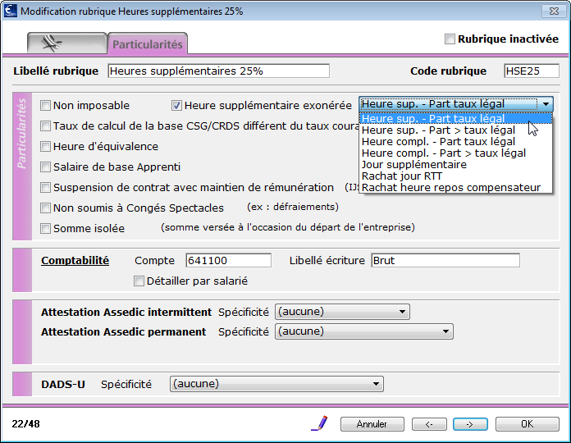Open the first tab with the crossed-lines icon
This screenshot has height=443, width=571.
pyautogui.click(x=67, y=43)
